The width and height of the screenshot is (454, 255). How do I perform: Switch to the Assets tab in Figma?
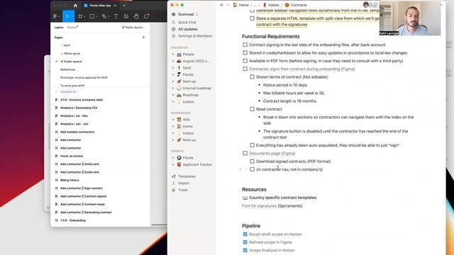coord(72,28)
